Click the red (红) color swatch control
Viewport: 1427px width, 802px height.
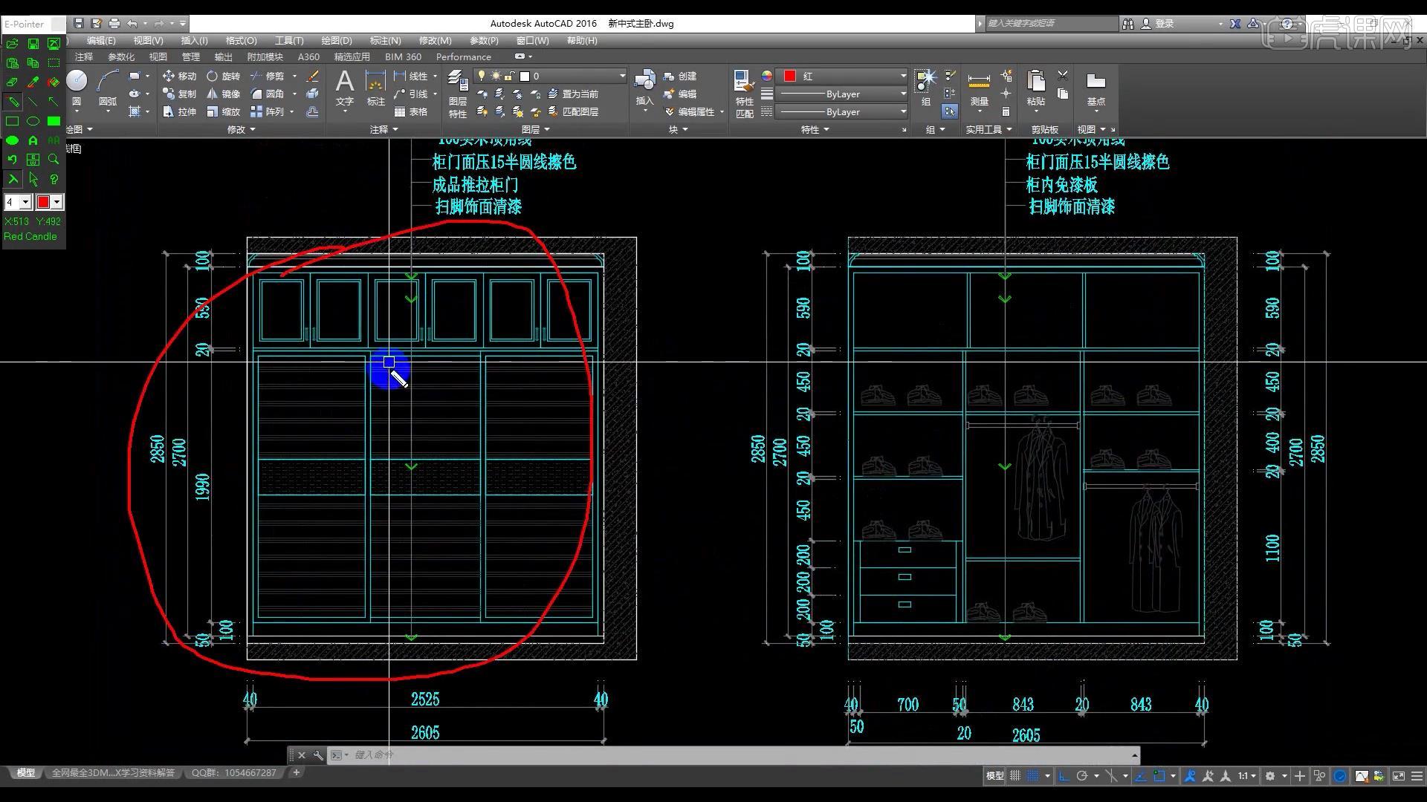point(790,75)
